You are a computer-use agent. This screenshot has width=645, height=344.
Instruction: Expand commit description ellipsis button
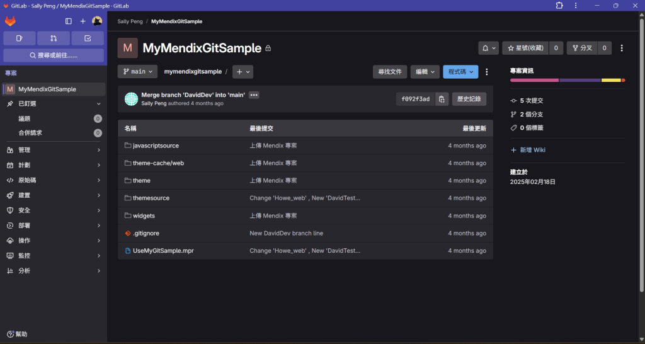click(x=254, y=95)
